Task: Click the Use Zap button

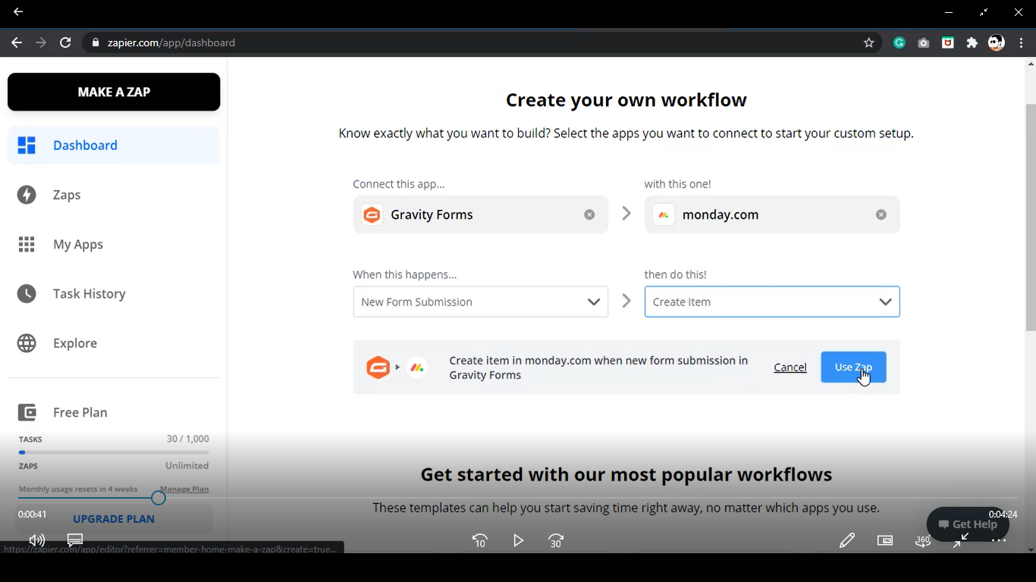Action: 853,367
